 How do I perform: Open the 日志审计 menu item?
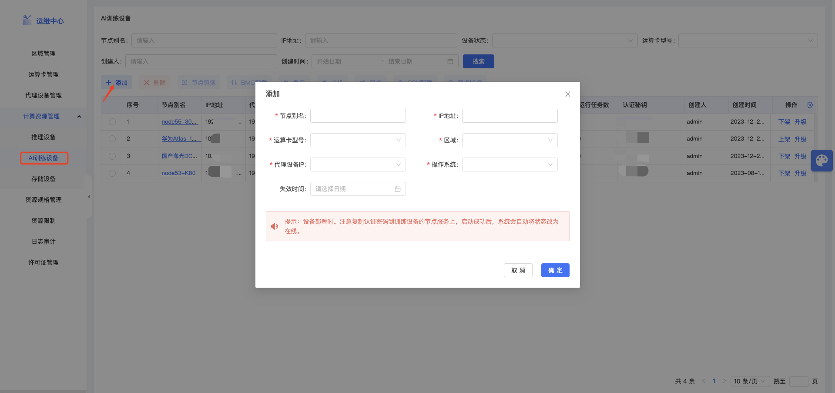[x=44, y=242]
